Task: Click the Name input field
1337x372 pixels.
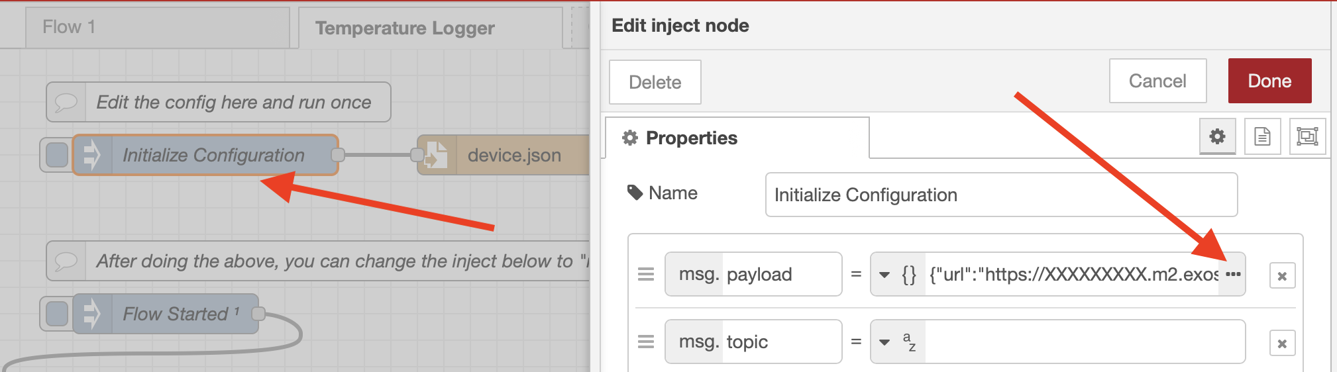Action: point(1000,195)
